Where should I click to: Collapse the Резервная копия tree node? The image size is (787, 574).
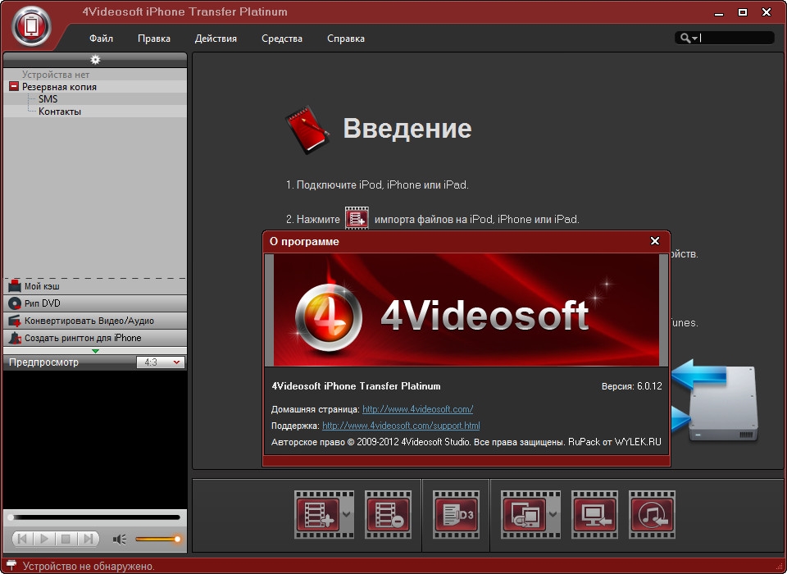coord(14,87)
